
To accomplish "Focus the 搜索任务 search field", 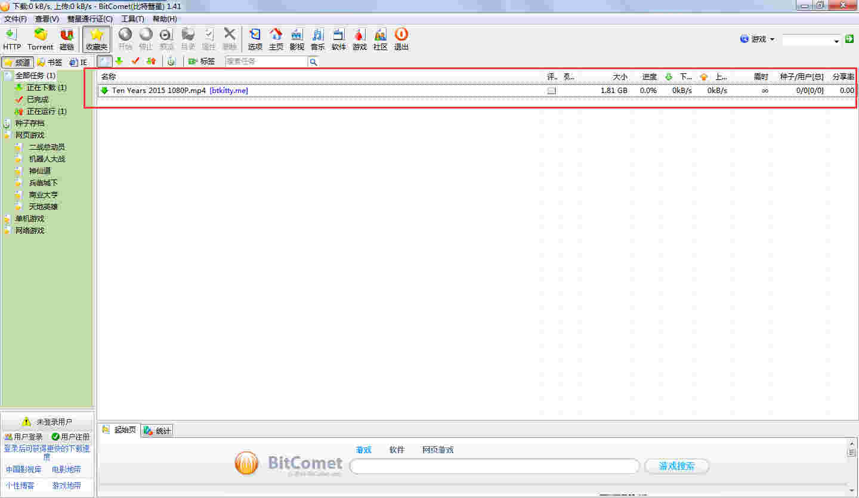I will 267,61.
